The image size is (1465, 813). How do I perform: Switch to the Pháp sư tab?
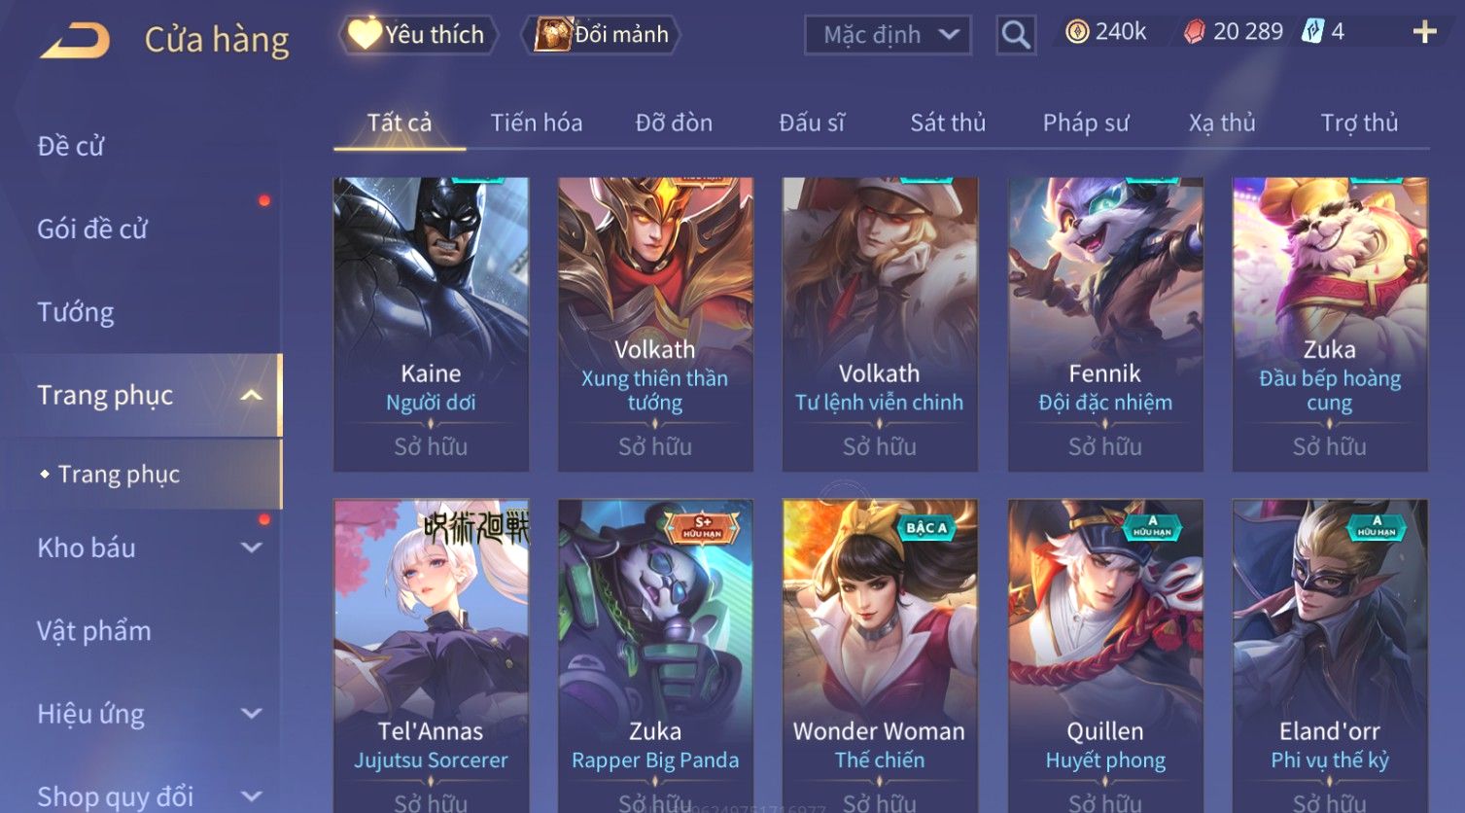tap(1086, 123)
